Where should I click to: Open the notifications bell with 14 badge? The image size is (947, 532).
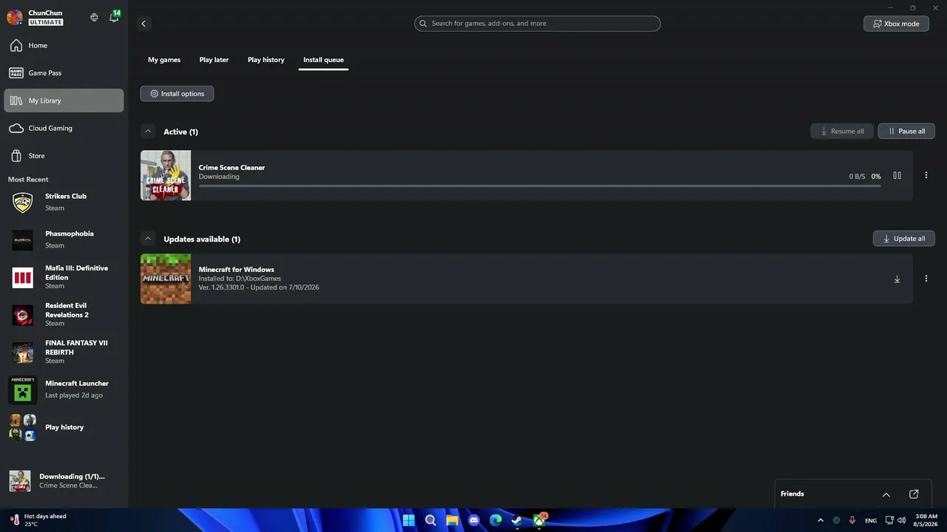pyautogui.click(x=114, y=17)
